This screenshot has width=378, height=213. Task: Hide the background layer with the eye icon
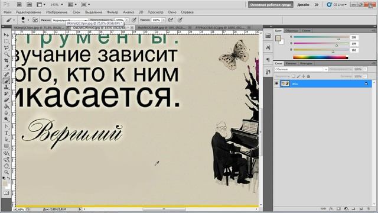coord(277,83)
